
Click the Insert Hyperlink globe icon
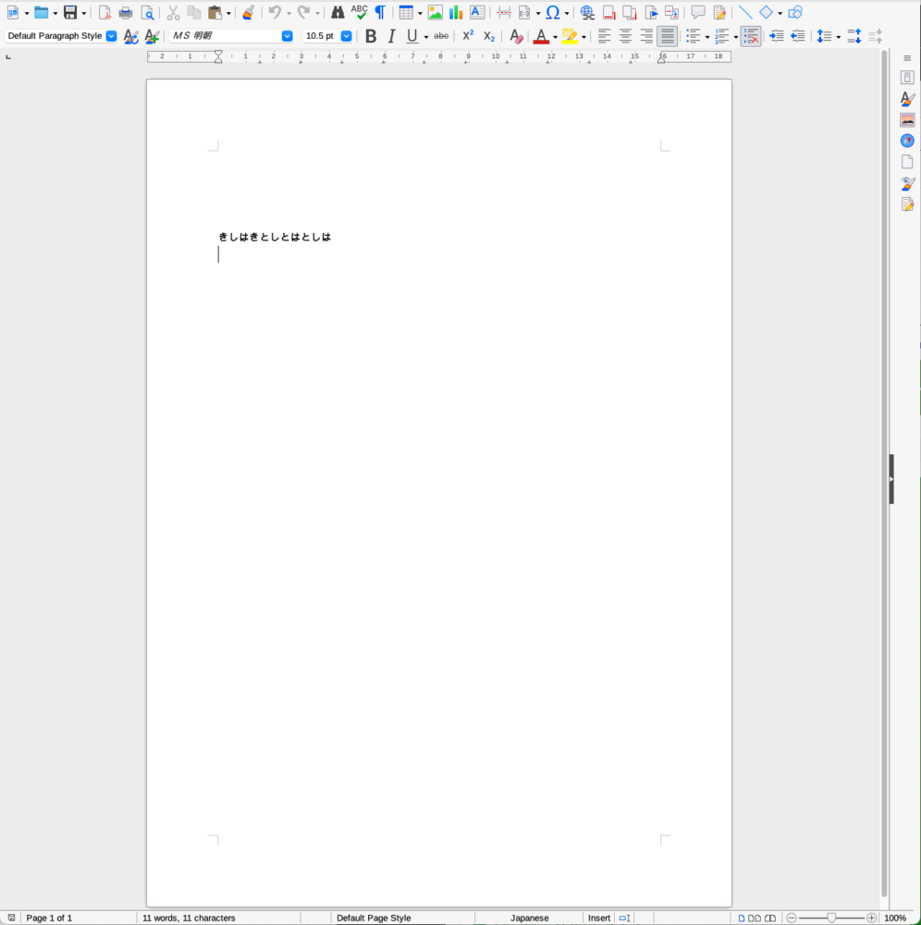click(587, 13)
